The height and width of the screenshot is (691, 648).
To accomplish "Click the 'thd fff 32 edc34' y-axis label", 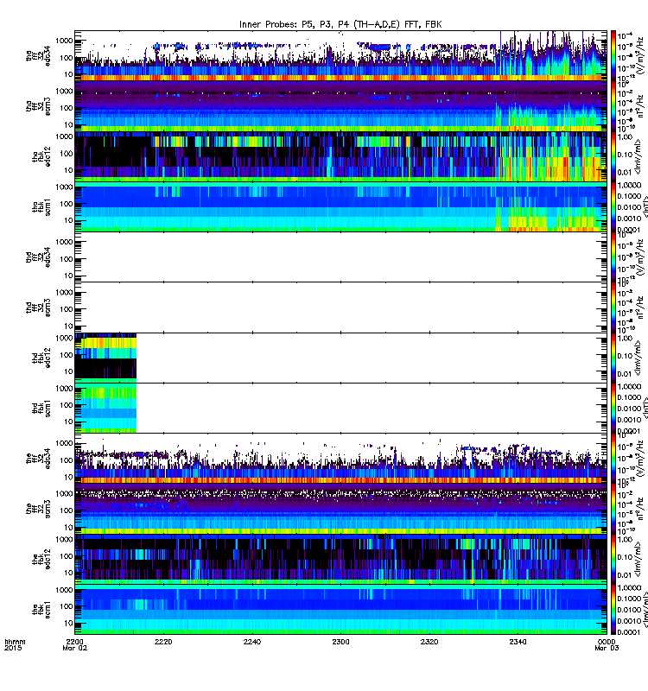I will (38, 257).
